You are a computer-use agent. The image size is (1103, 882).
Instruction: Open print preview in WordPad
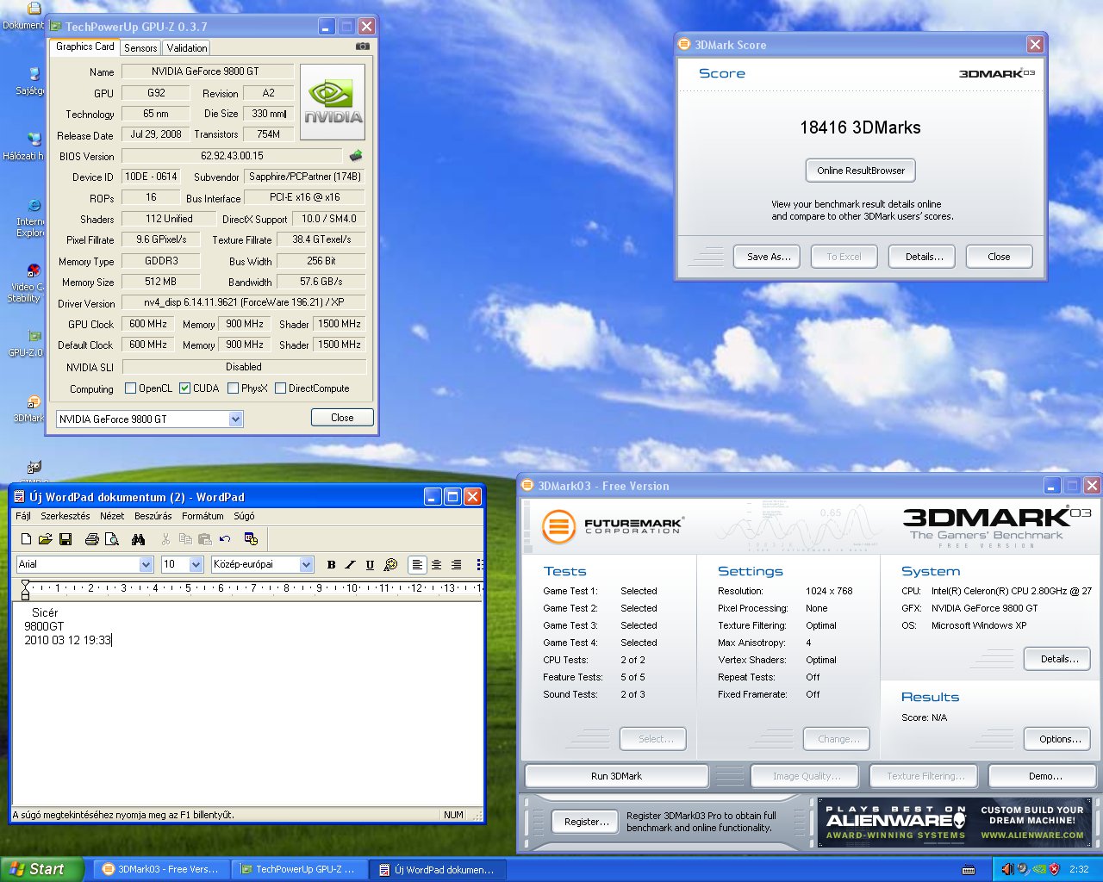point(111,539)
